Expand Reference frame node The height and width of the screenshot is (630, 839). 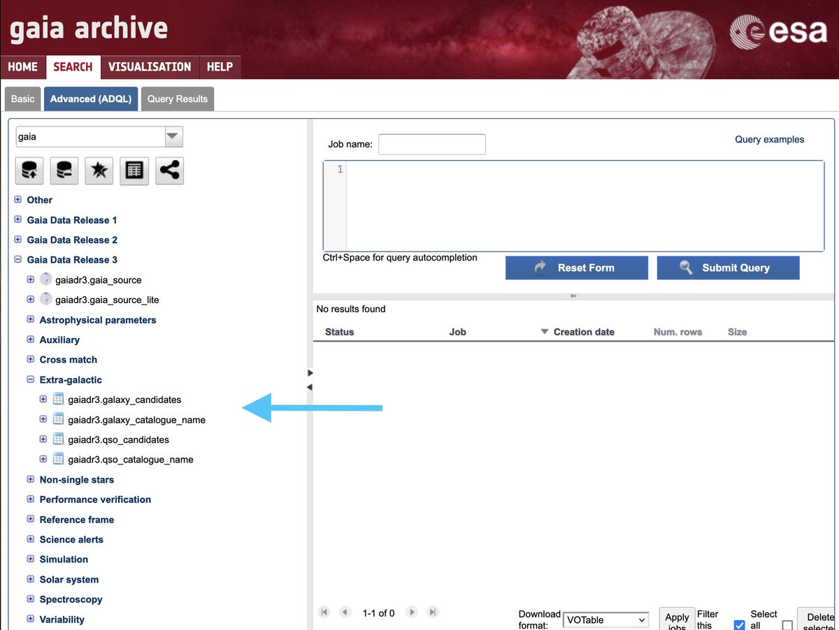click(x=31, y=519)
